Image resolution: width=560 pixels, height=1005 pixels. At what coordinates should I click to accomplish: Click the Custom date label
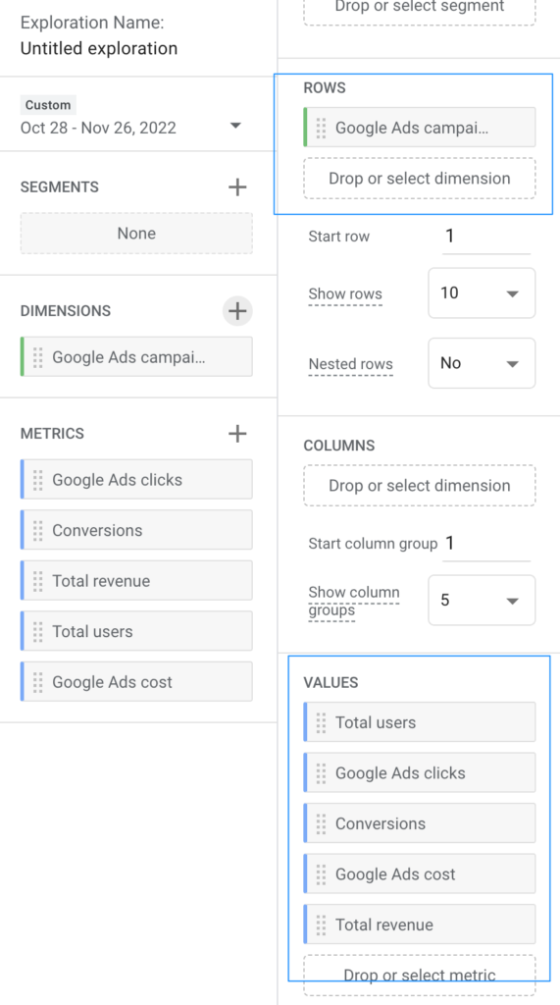click(48, 104)
